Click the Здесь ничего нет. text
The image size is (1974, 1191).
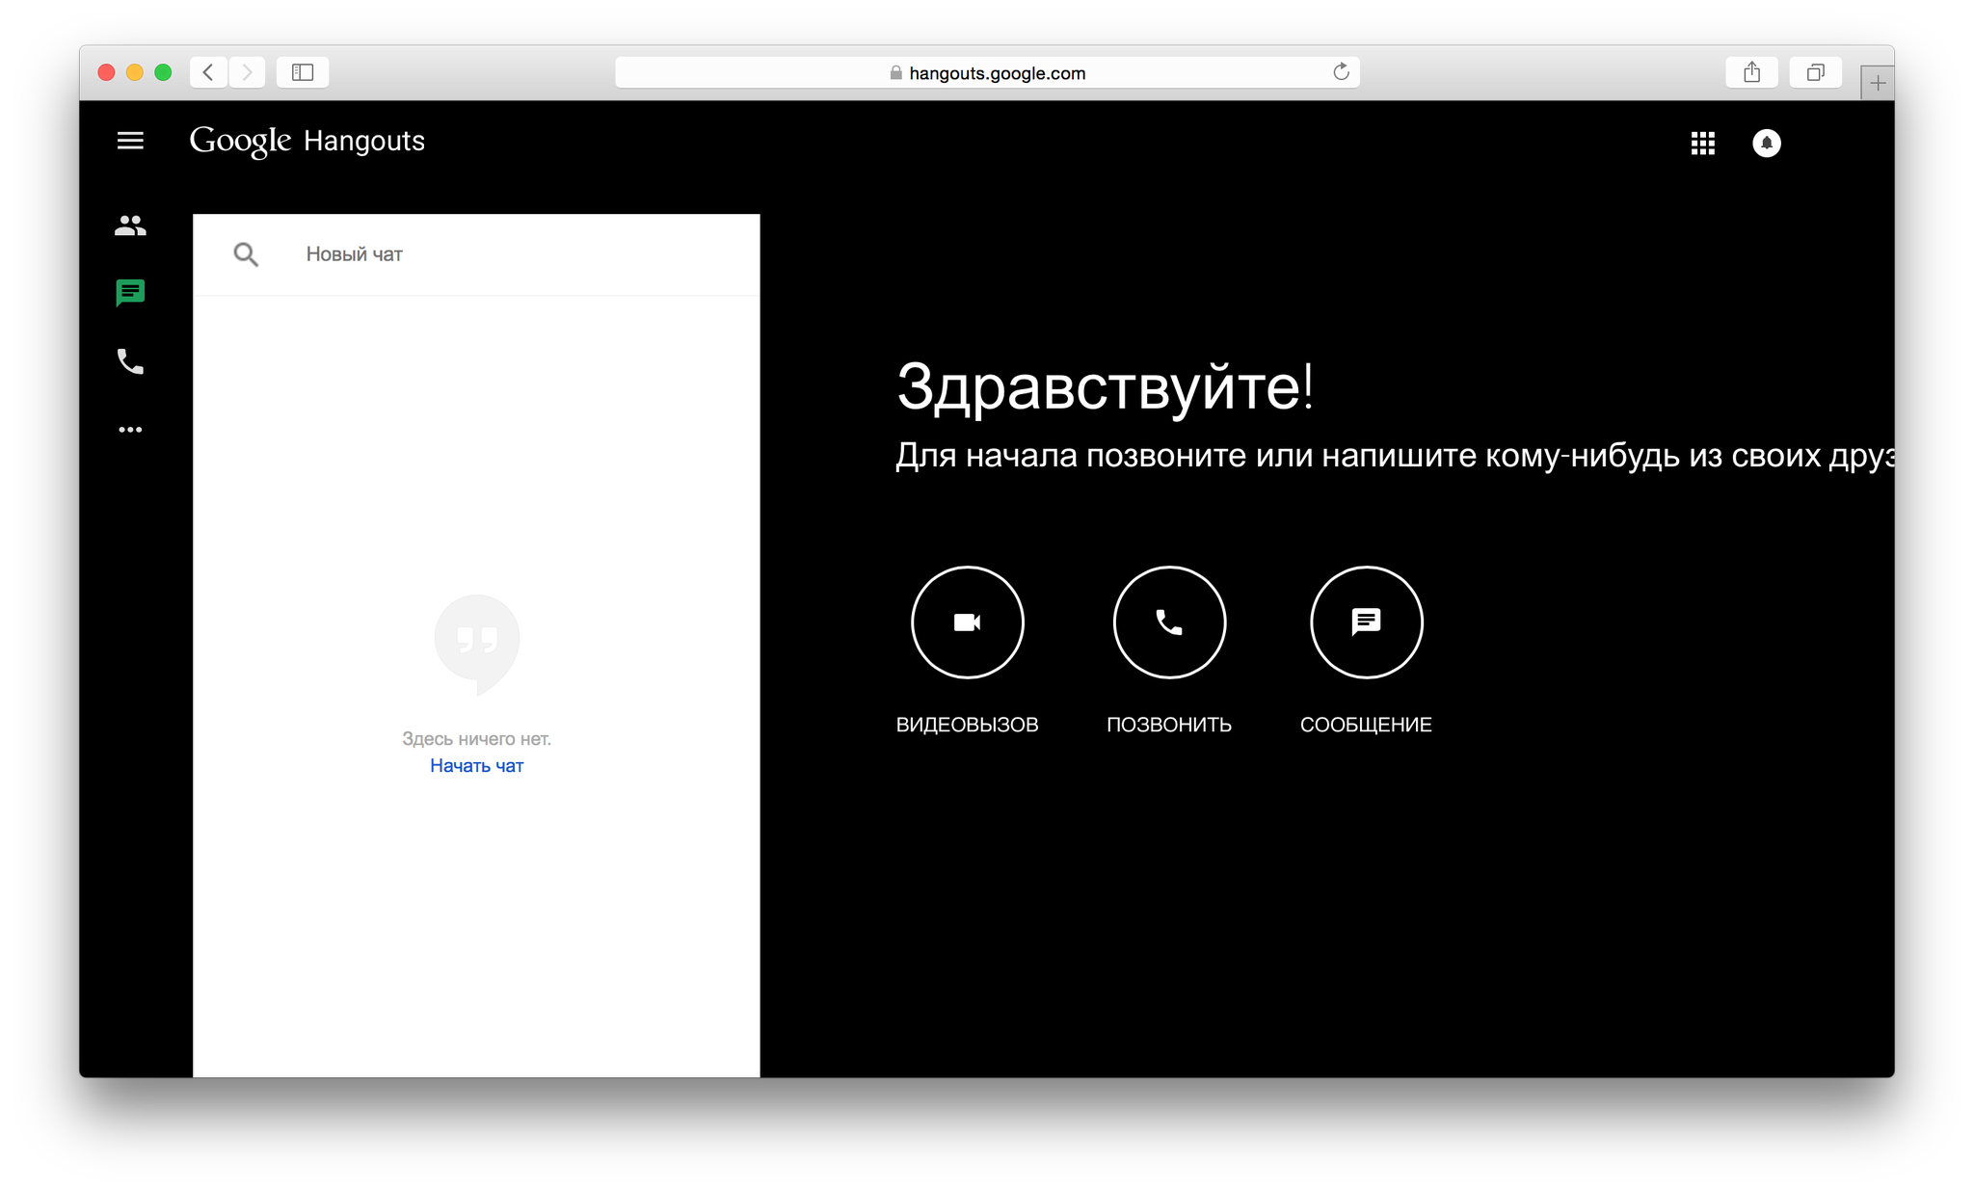(476, 739)
